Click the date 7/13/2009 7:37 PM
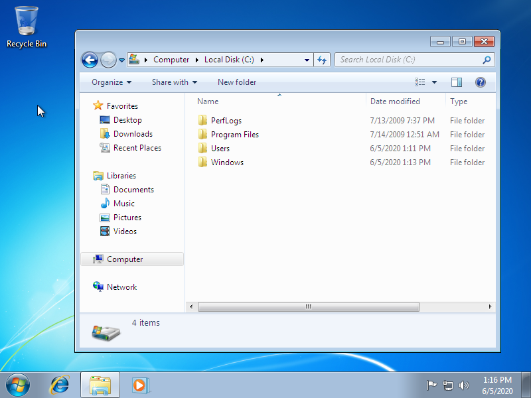 (402, 121)
